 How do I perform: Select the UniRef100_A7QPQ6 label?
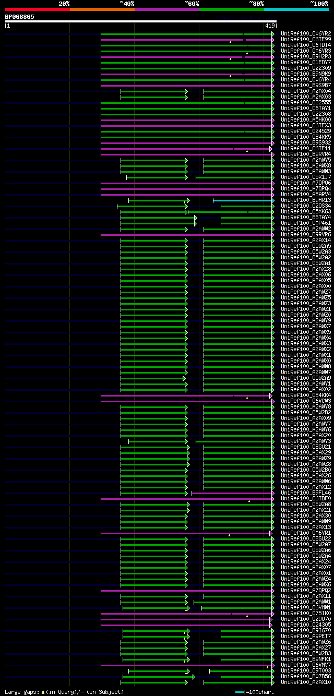(306, 183)
